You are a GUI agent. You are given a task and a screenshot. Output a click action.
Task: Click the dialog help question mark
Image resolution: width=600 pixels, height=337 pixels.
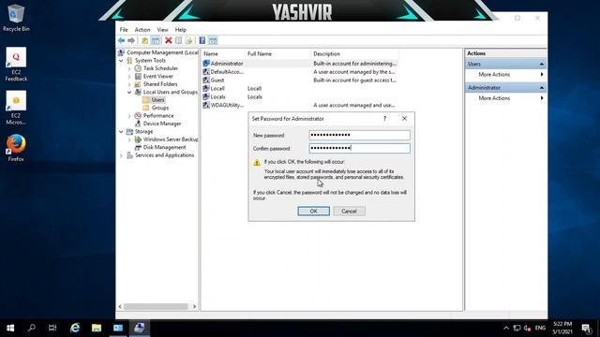click(x=384, y=119)
